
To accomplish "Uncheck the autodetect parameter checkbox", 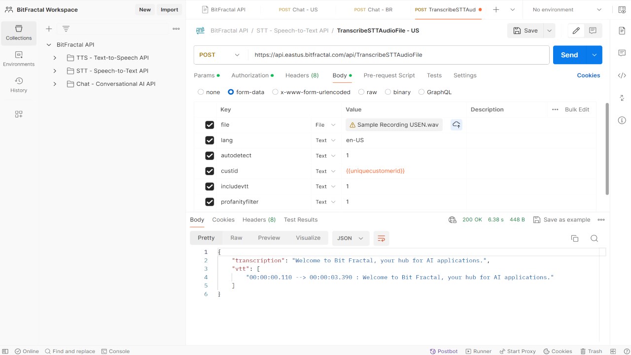I will tap(210, 155).
